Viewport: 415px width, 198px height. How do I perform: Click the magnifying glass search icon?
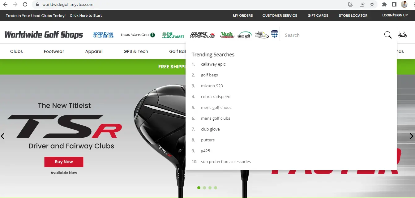pos(388,35)
